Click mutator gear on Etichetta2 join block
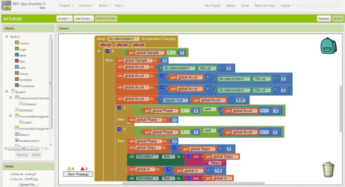The width and height of the screenshot is (345, 187). tap(189, 178)
